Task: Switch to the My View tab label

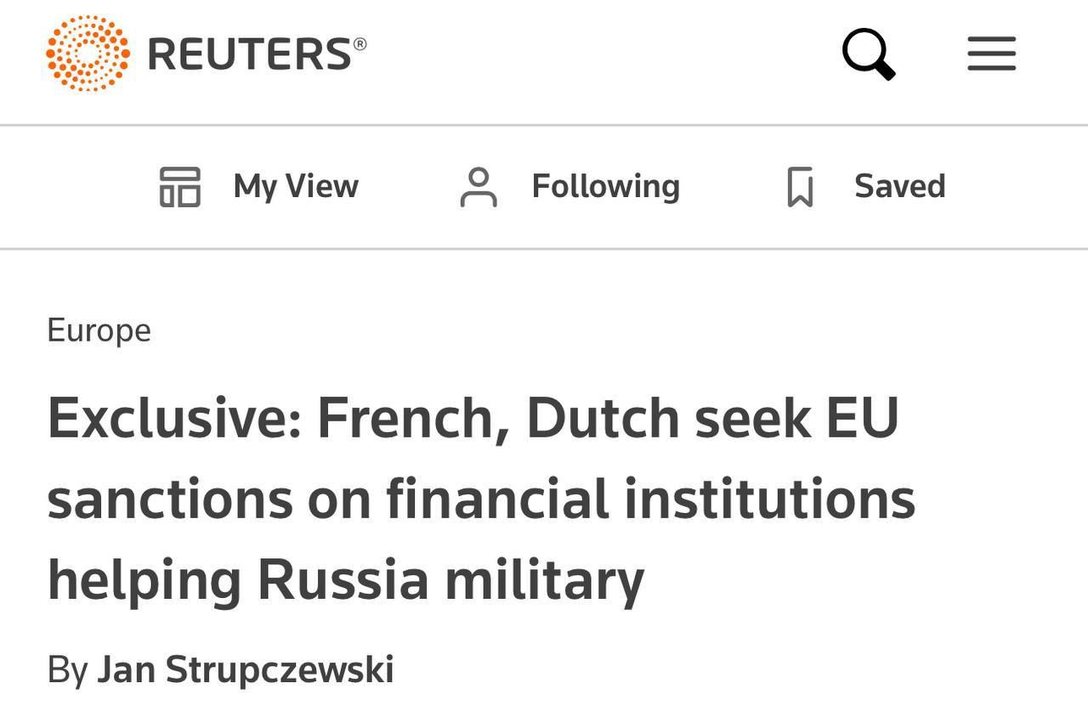Action: click(x=296, y=187)
